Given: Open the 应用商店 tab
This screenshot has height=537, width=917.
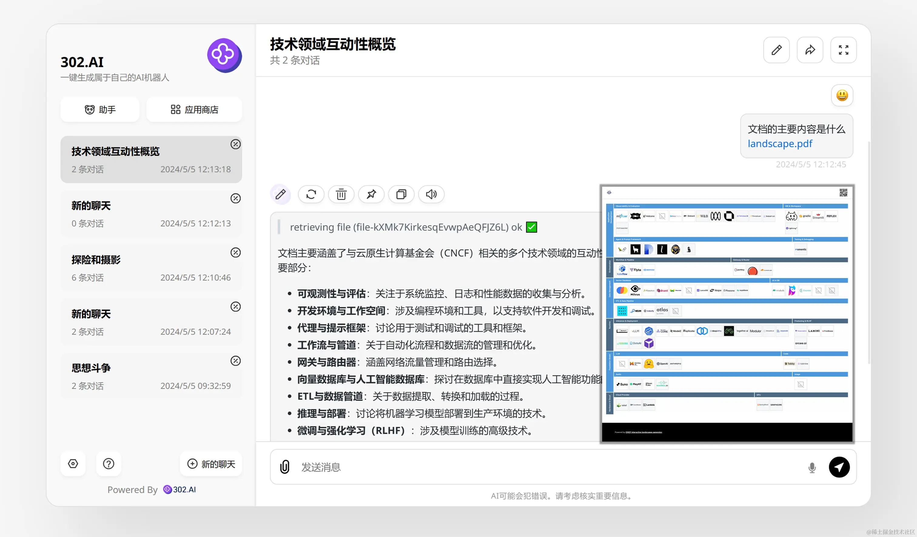Looking at the screenshot, I should [x=194, y=109].
